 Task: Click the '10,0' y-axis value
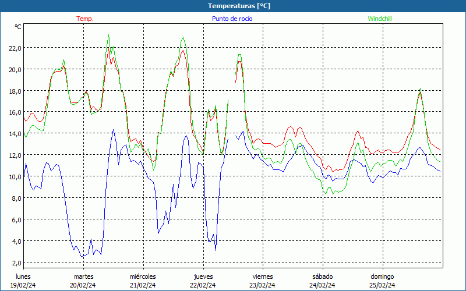point(15,177)
